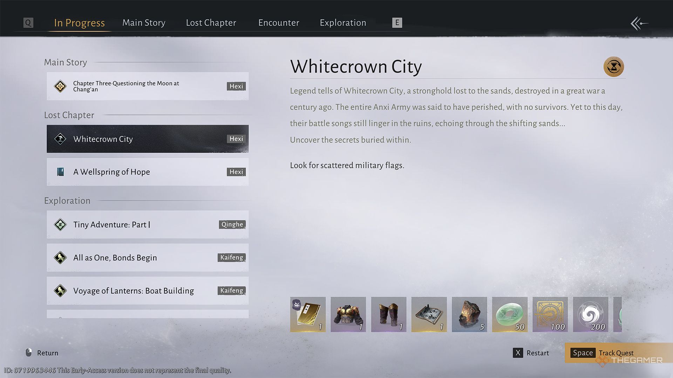Switch to the Encounter tab
This screenshot has width=673, height=378.
[x=279, y=23]
